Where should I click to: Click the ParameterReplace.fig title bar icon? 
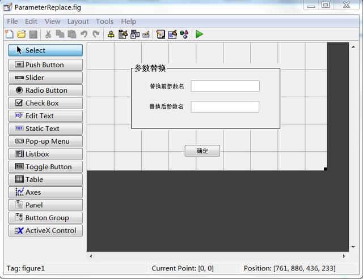pos(8,7)
